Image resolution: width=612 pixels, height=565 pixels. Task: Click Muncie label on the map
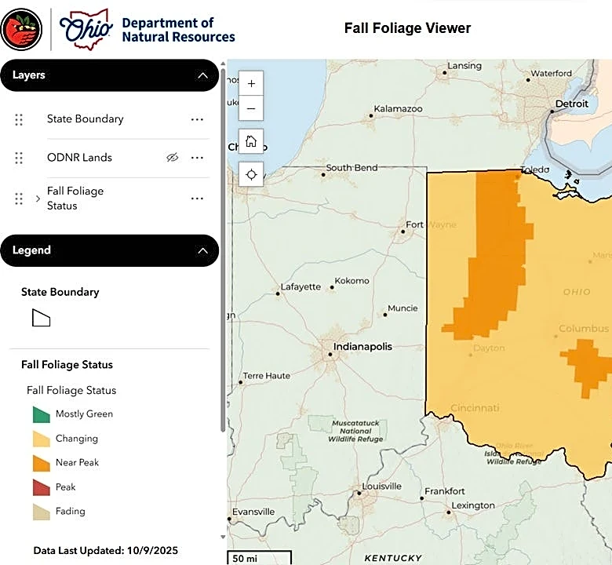[403, 308]
